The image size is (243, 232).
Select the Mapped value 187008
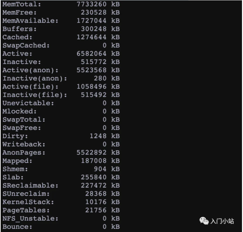click(94, 161)
